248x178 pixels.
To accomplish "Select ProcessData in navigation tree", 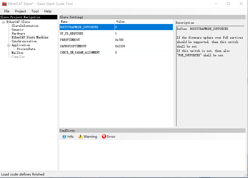I will pos(26,49).
